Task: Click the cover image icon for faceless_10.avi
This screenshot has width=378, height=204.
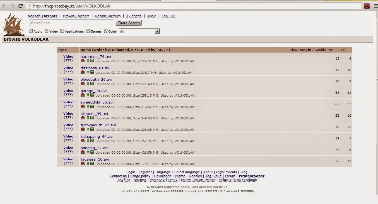Action: click(x=92, y=163)
